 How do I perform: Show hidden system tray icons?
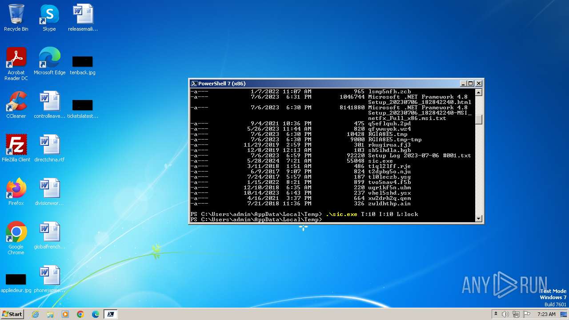tap(496, 314)
